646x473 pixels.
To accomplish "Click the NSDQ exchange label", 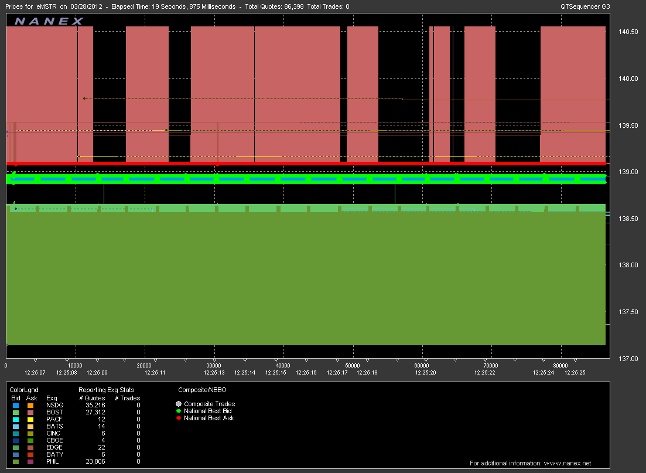I will [x=55, y=406].
